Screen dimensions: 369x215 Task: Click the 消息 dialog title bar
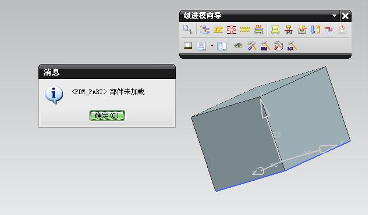pyautogui.click(x=107, y=71)
